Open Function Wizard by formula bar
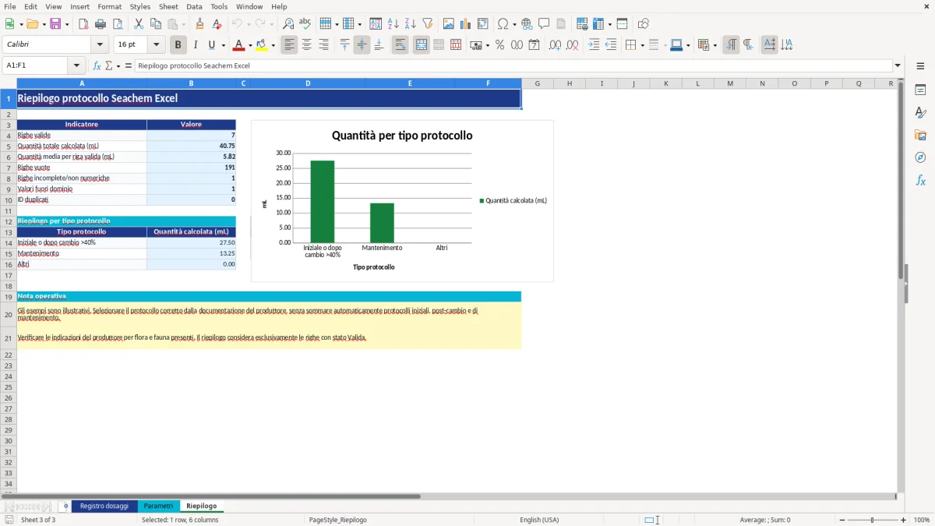Screen dimensions: 935x526 click(97, 66)
